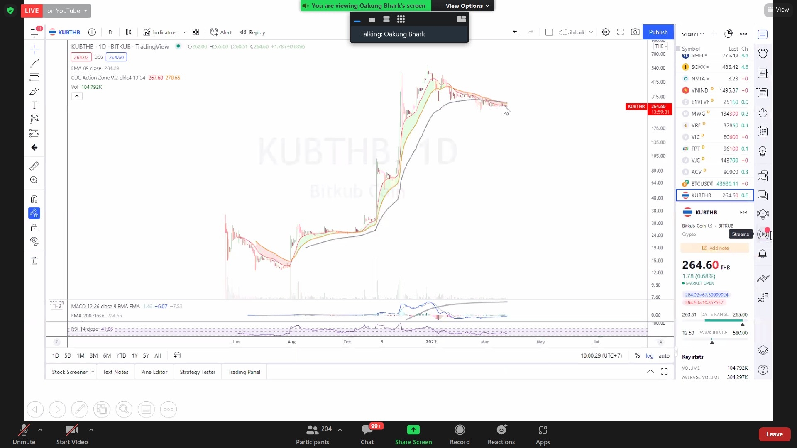Open the Alerts clock panel icon
The height and width of the screenshot is (448, 797).
tap(763, 53)
